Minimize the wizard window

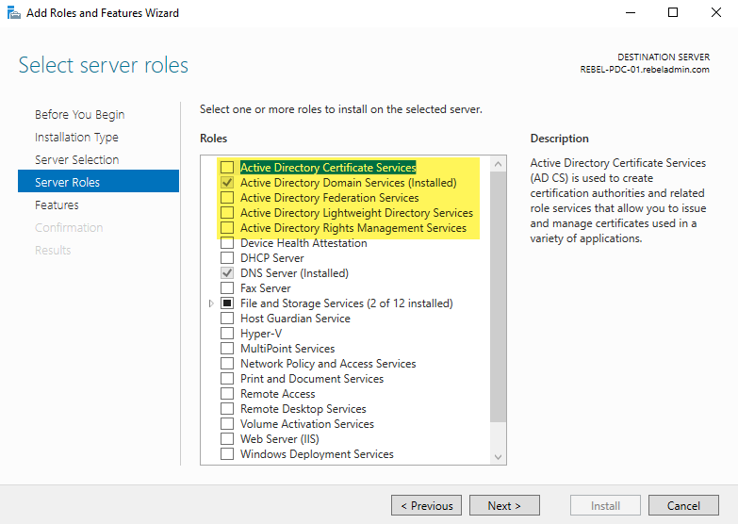631,12
